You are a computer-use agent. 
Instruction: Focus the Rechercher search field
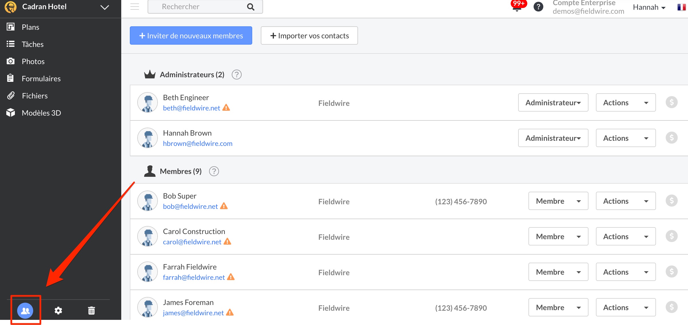click(205, 7)
